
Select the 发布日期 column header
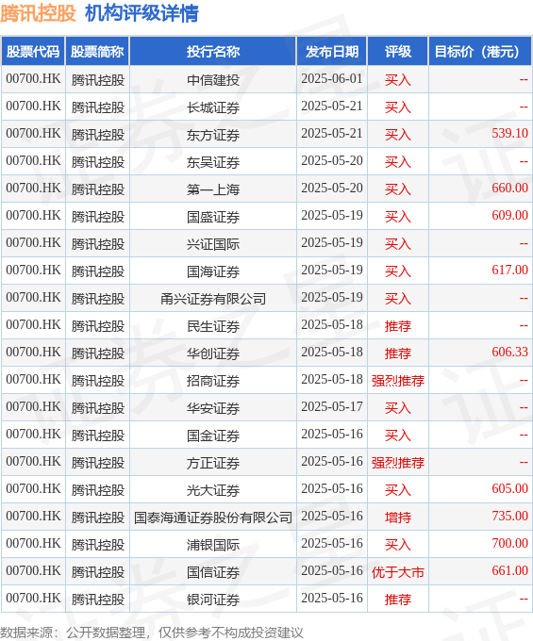click(332, 52)
